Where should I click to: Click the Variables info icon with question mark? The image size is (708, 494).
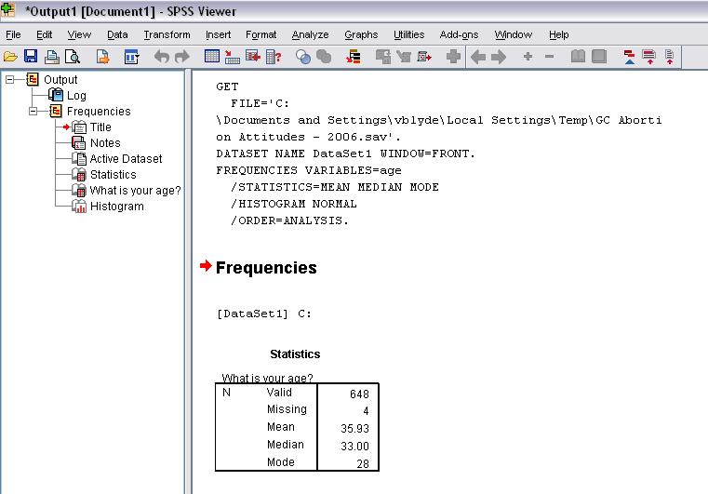274,58
